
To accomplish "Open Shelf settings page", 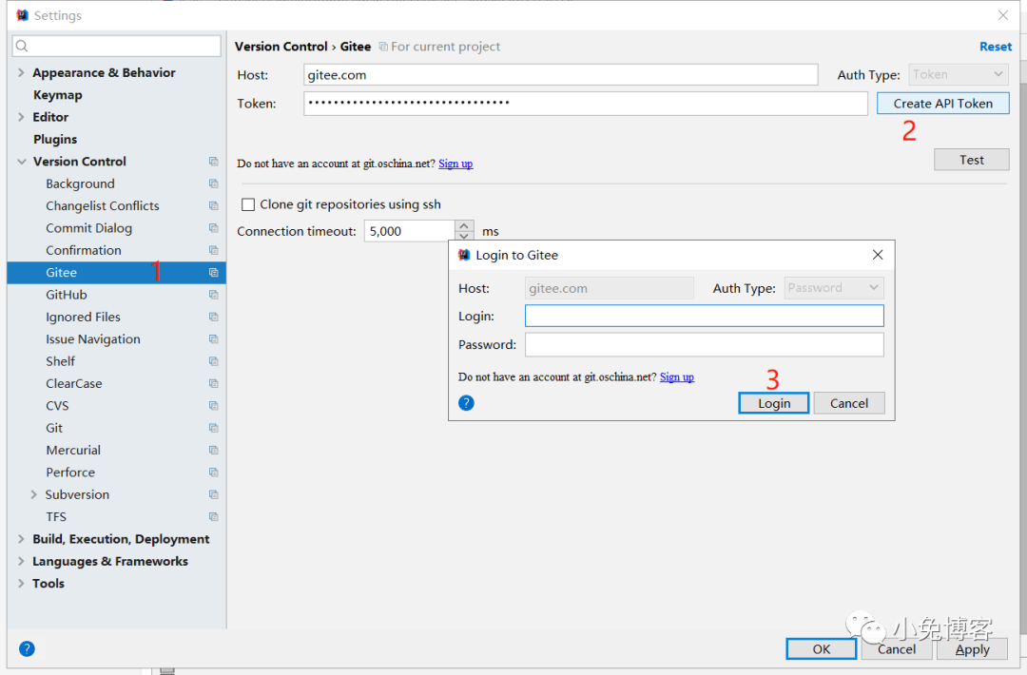I will [x=60, y=361].
